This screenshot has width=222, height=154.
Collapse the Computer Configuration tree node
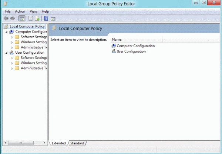[x=6, y=32]
